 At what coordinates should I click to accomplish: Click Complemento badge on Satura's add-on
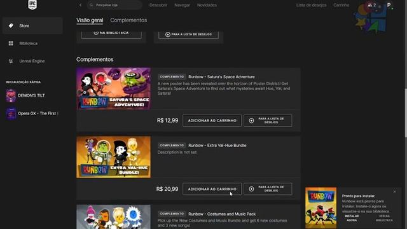click(172, 77)
